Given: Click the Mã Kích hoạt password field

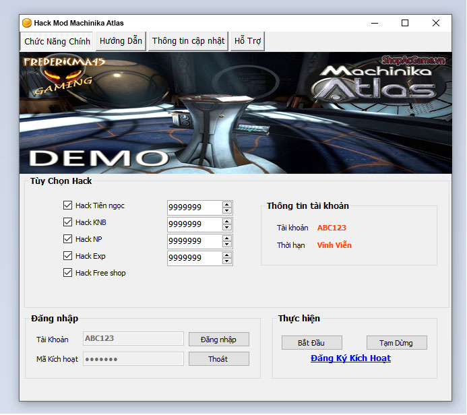Looking at the screenshot, I should 133,359.
